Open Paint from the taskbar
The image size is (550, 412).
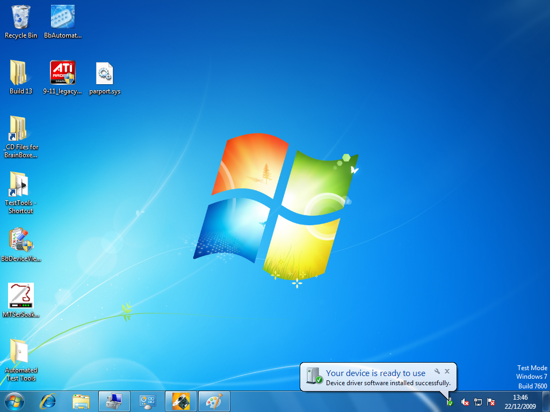[x=214, y=401]
